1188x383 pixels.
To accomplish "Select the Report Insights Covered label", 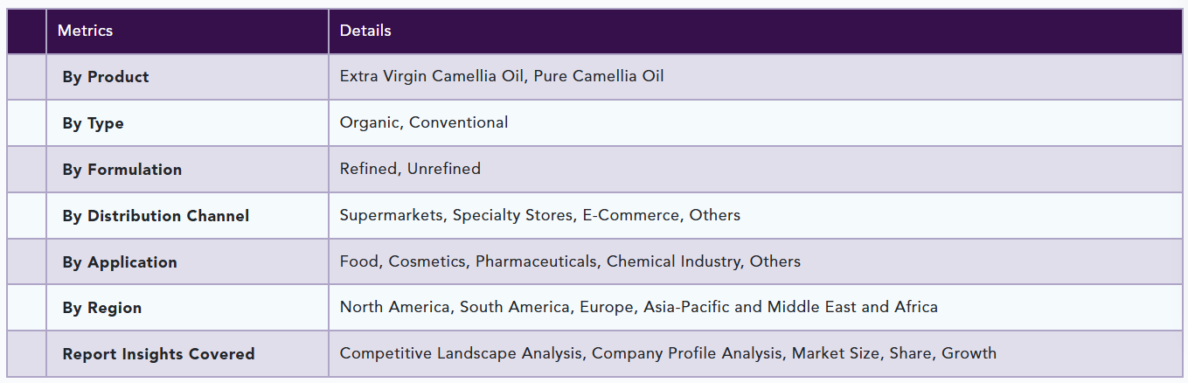I will click(x=158, y=354).
